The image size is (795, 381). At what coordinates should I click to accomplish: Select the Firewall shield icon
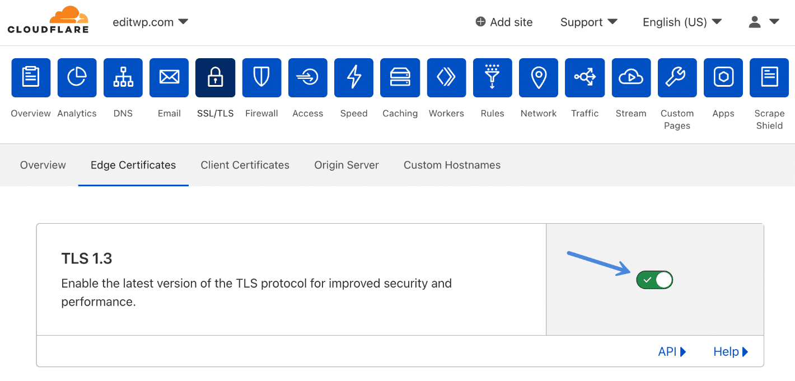[261, 78]
